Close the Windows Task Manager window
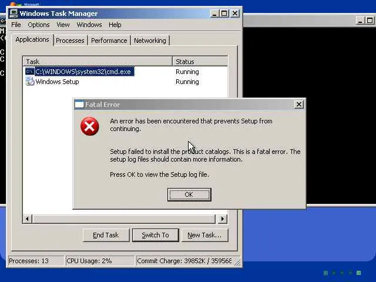 click(235, 14)
